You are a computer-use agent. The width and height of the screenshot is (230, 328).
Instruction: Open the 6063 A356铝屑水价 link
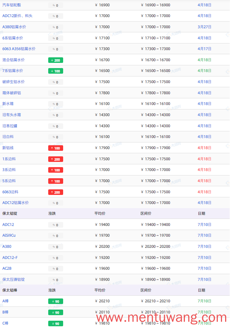pos(19,49)
